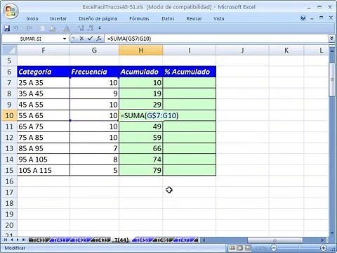337x253 pixels.
Task: Click the Frecuencia cell showing 8
Action: [x=94, y=160]
